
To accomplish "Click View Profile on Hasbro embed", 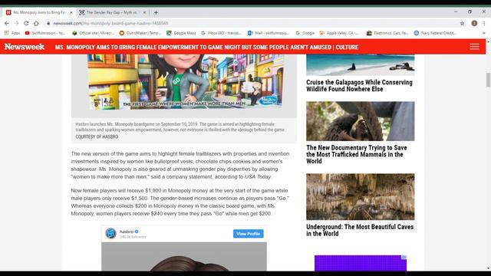I will 249,234.
